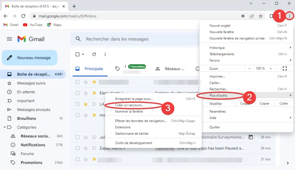Open the Chrome three-dot menu
Image resolution: width=295 pixels, height=170 pixels.
click(x=290, y=16)
